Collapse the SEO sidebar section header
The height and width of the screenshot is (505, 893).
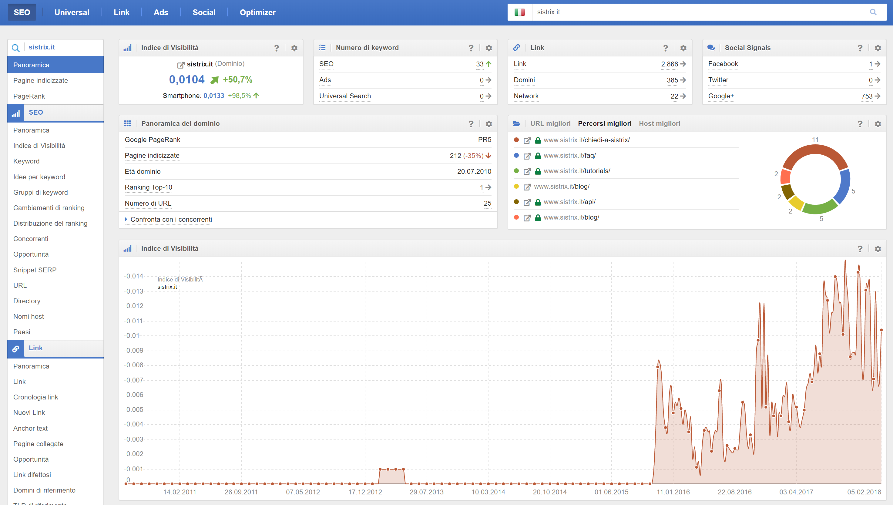[x=36, y=113]
